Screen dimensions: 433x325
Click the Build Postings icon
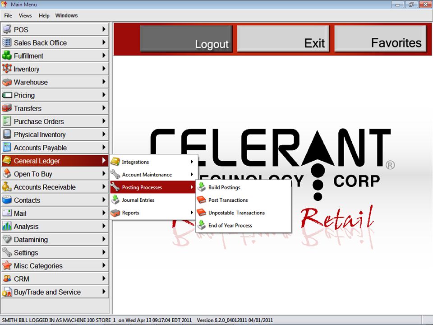point(202,187)
